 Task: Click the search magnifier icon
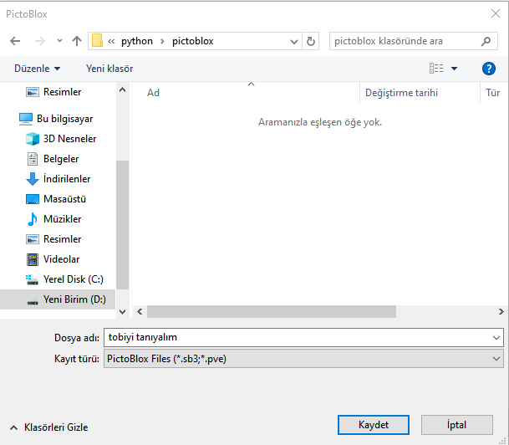pyautogui.click(x=486, y=41)
